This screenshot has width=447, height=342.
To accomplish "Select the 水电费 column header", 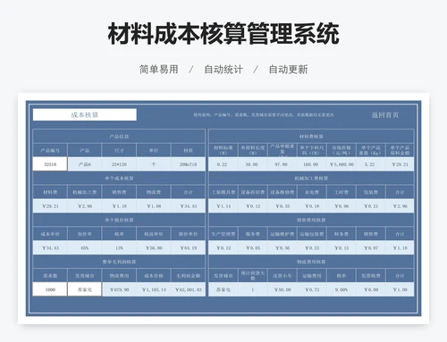I will pos(312,192).
